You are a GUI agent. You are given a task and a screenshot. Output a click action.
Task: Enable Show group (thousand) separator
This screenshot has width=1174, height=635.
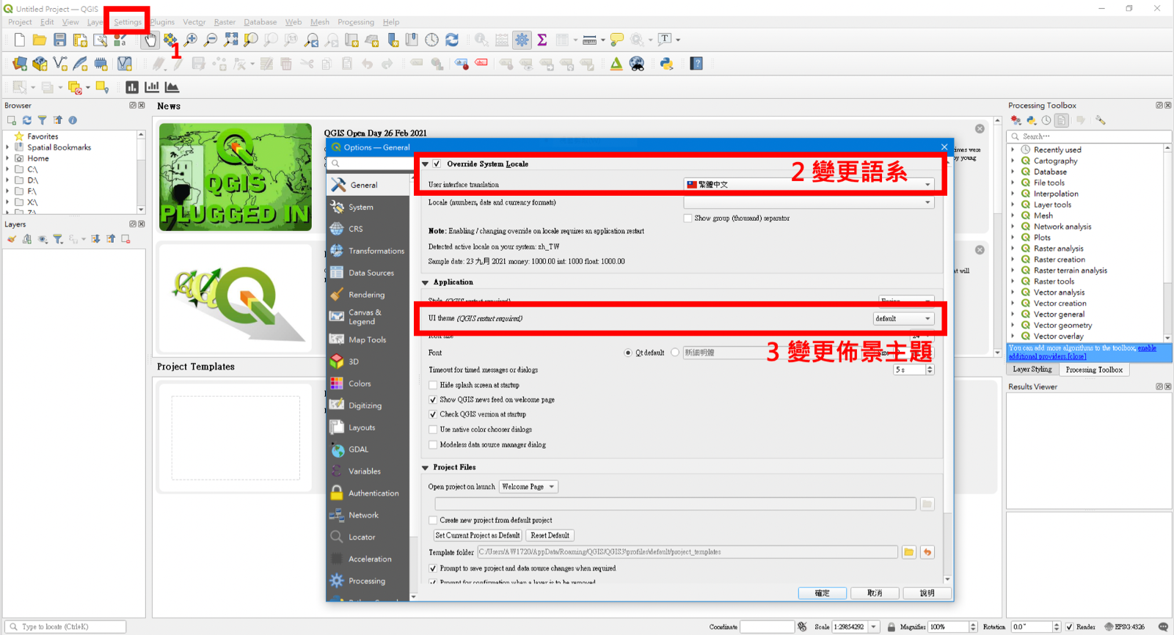688,219
